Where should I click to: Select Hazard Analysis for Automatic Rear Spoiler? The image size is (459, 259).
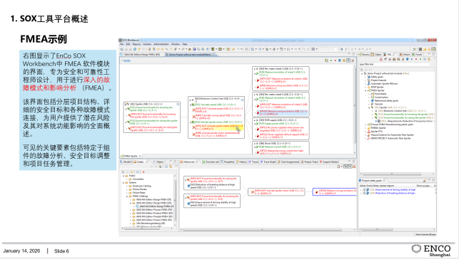[390, 135]
